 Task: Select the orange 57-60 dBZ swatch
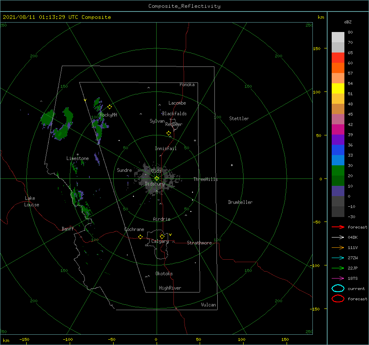click(x=338, y=68)
